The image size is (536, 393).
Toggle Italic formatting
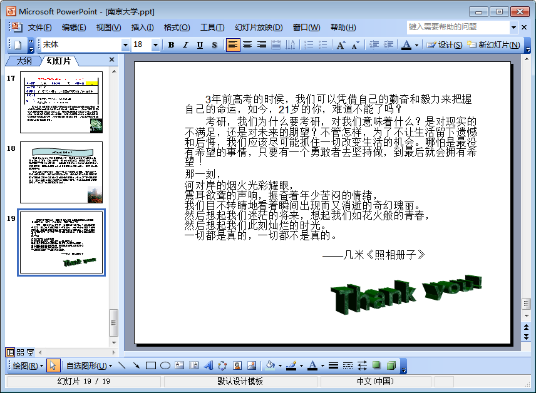(x=185, y=45)
